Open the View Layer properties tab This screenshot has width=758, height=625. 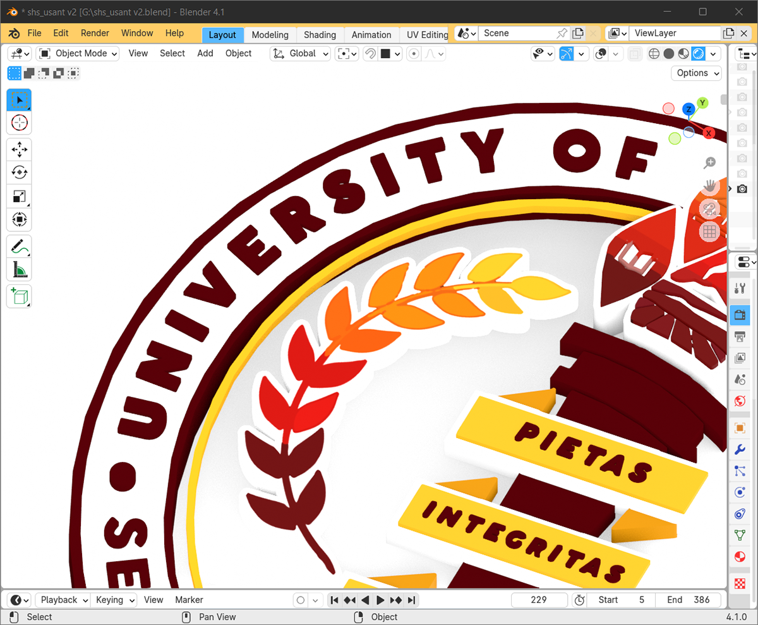[740, 358]
